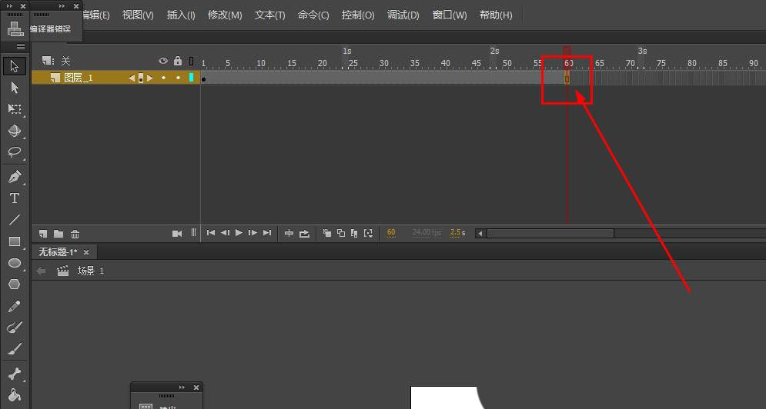Open the 编辑(E) menu
Image resolution: width=766 pixels, height=409 pixels.
tap(96, 15)
